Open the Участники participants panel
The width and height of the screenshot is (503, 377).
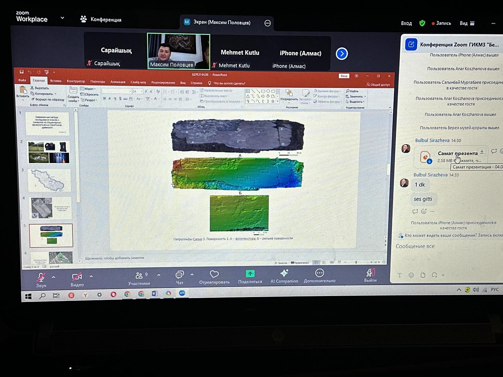coord(139,276)
